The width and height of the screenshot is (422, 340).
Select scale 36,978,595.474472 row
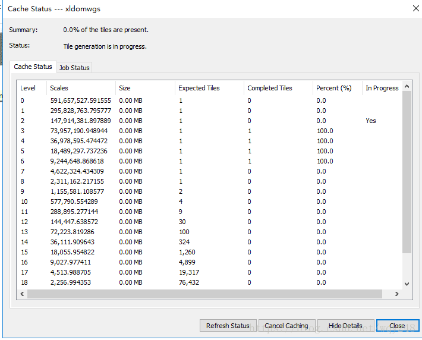(209, 141)
